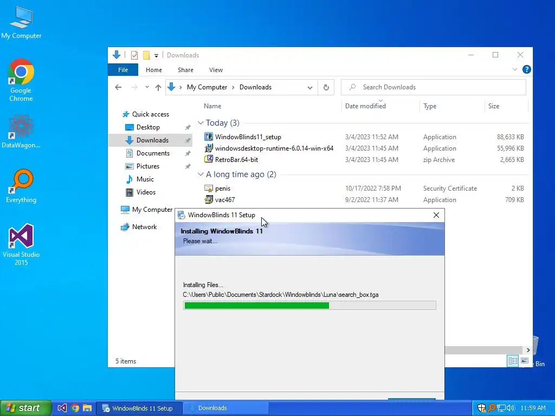Switch to WindowBlinds 11 Setup taskbar button

click(140, 408)
